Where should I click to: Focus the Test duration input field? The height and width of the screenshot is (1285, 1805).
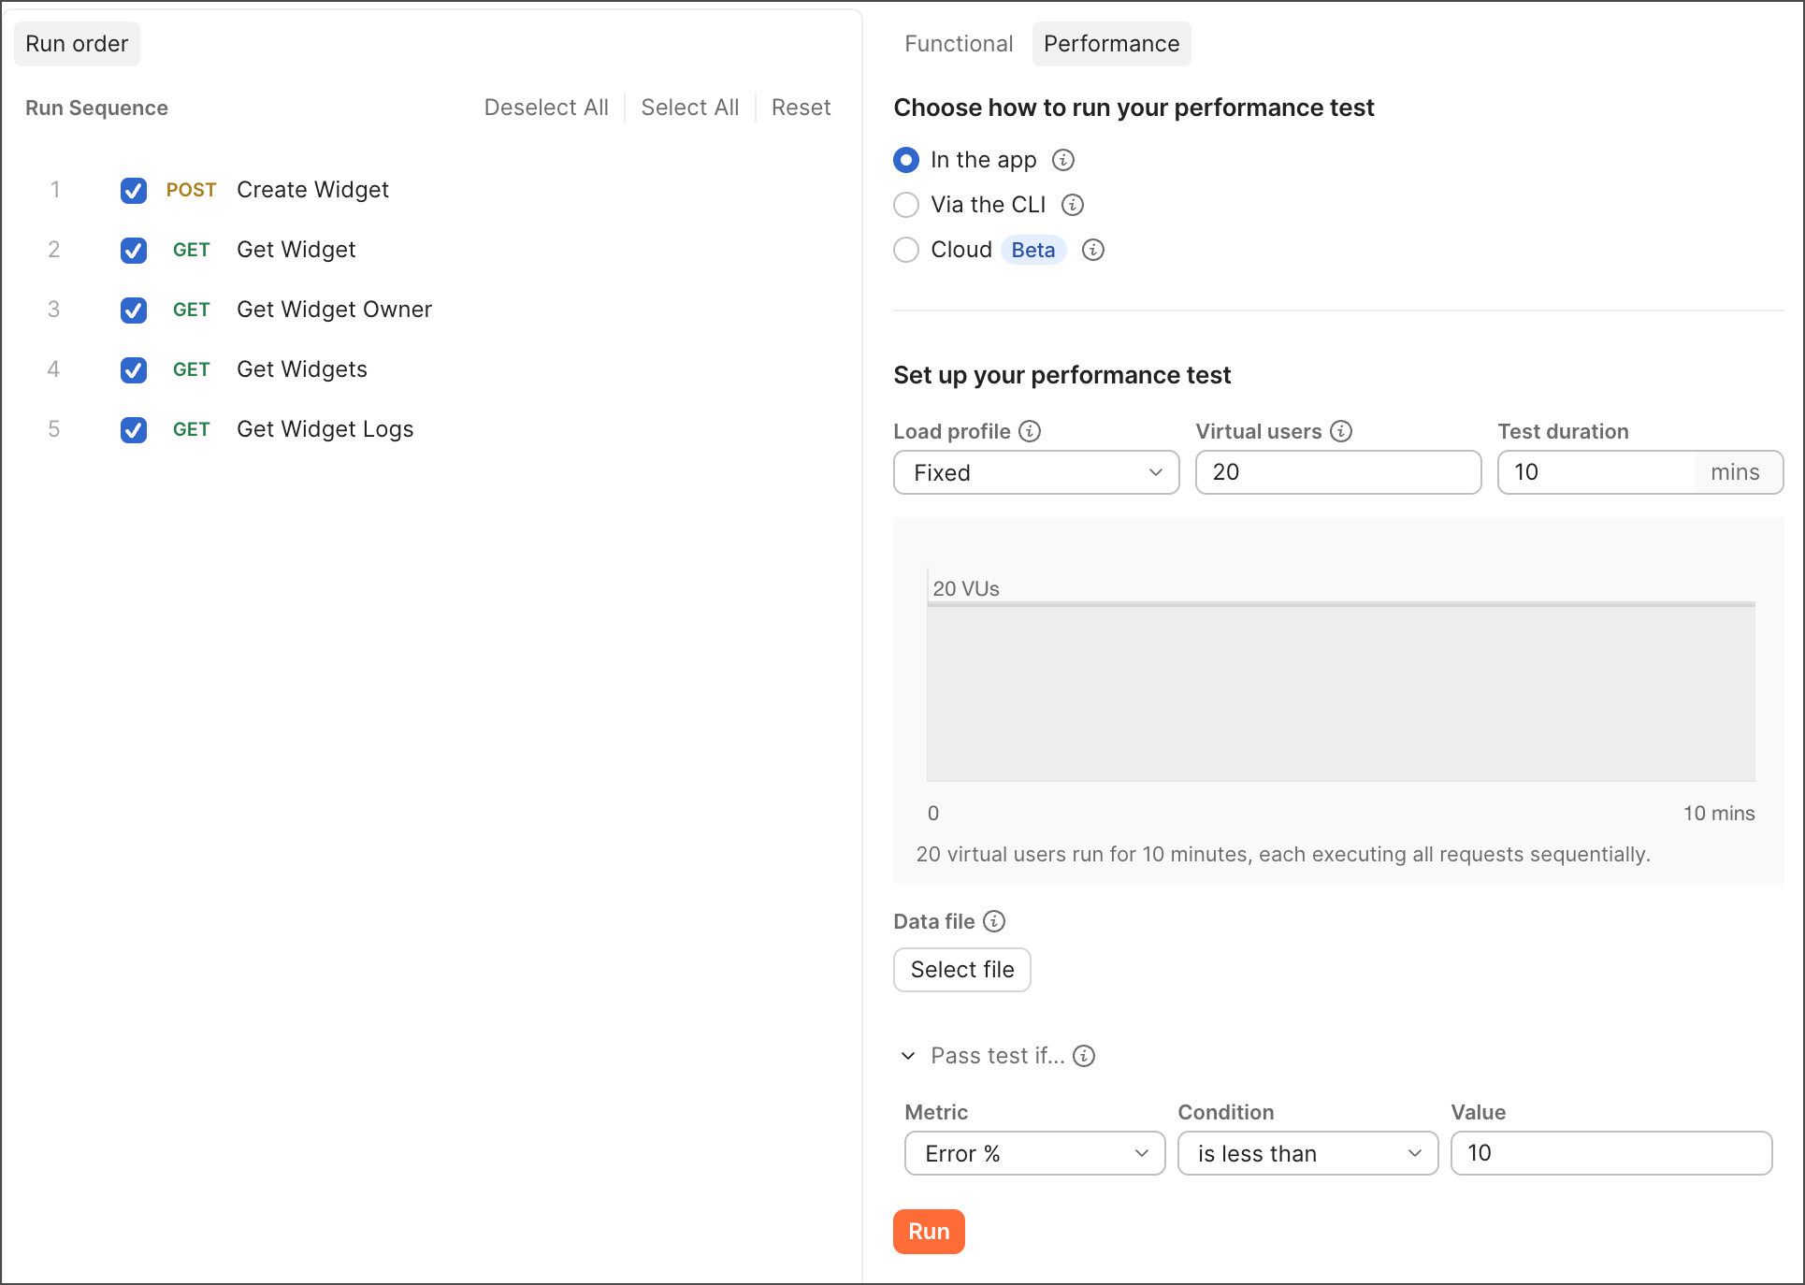tap(1597, 472)
